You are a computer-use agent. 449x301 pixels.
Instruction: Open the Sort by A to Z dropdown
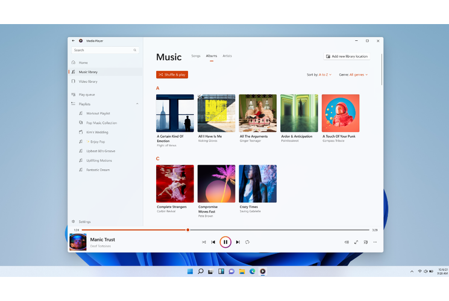319,75
